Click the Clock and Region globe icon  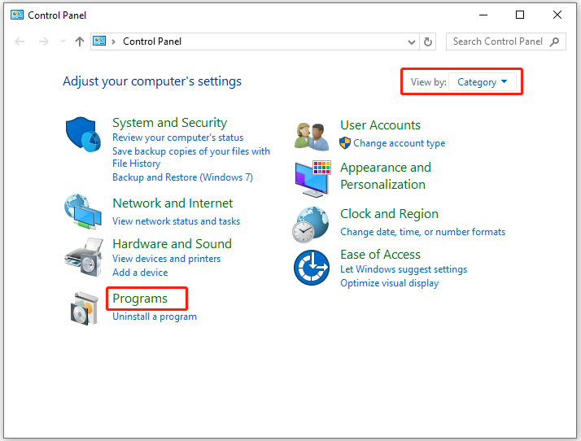(311, 224)
